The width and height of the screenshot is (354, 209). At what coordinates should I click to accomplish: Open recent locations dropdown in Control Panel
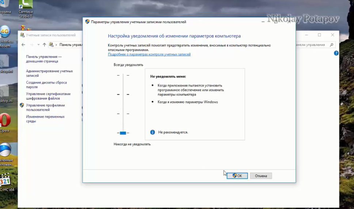coord(38,44)
